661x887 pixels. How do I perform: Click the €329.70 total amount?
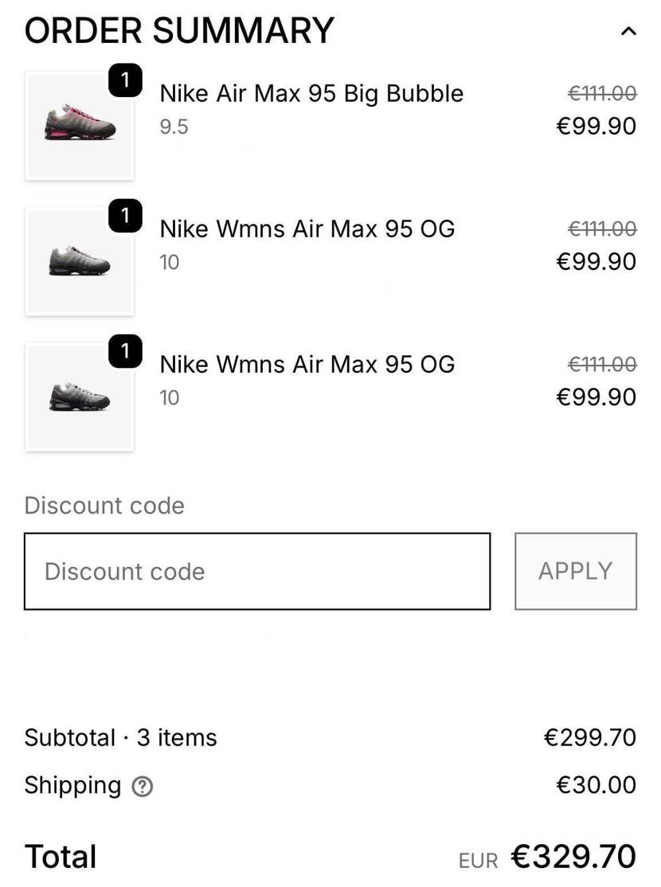[573, 857]
